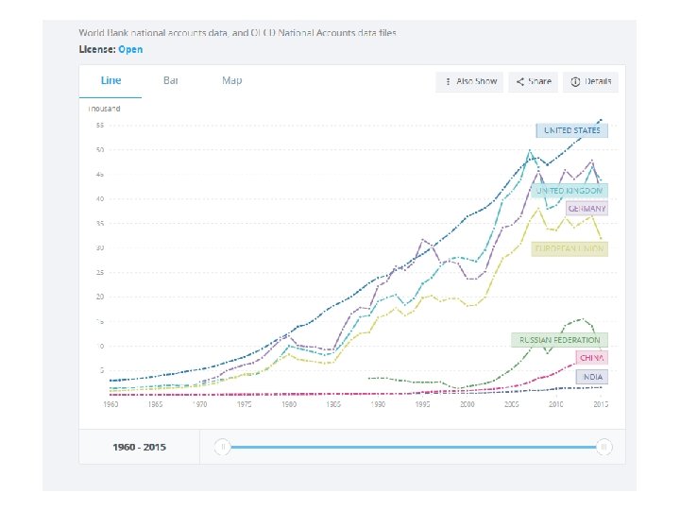Switch to the Bar chart tab
The image size is (680, 510).
click(171, 80)
